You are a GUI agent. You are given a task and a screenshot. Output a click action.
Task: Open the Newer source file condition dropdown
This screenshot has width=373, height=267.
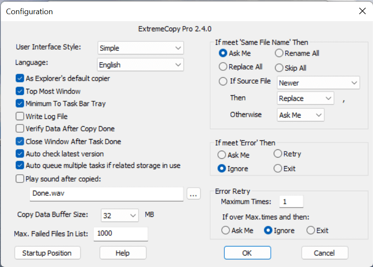point(318,83)
